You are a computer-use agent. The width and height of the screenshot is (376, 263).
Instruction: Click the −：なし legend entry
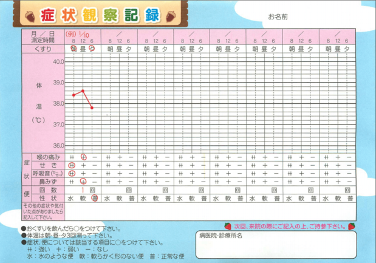click(x=97, y=250)
